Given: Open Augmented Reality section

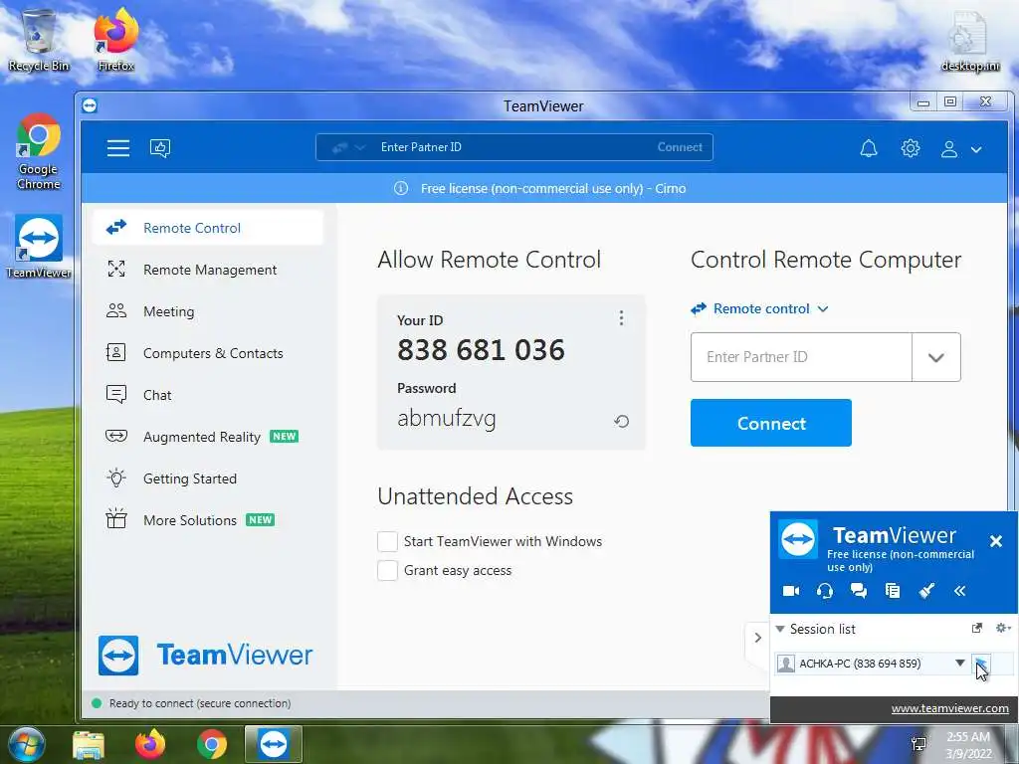Looking at the screenshot, I should 208,437.
